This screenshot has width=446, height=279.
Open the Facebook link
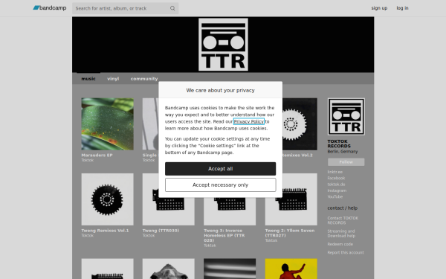coord(336,179)
